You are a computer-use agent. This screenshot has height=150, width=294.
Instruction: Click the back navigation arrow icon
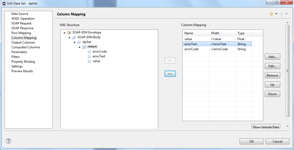tap(271, 14)
